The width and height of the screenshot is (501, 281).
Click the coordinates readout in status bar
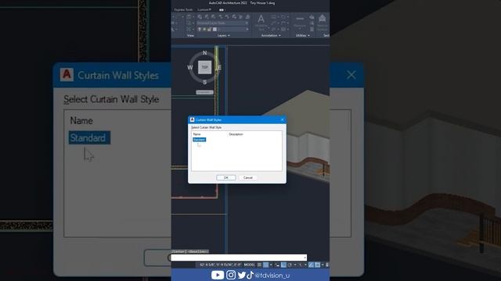221,265
